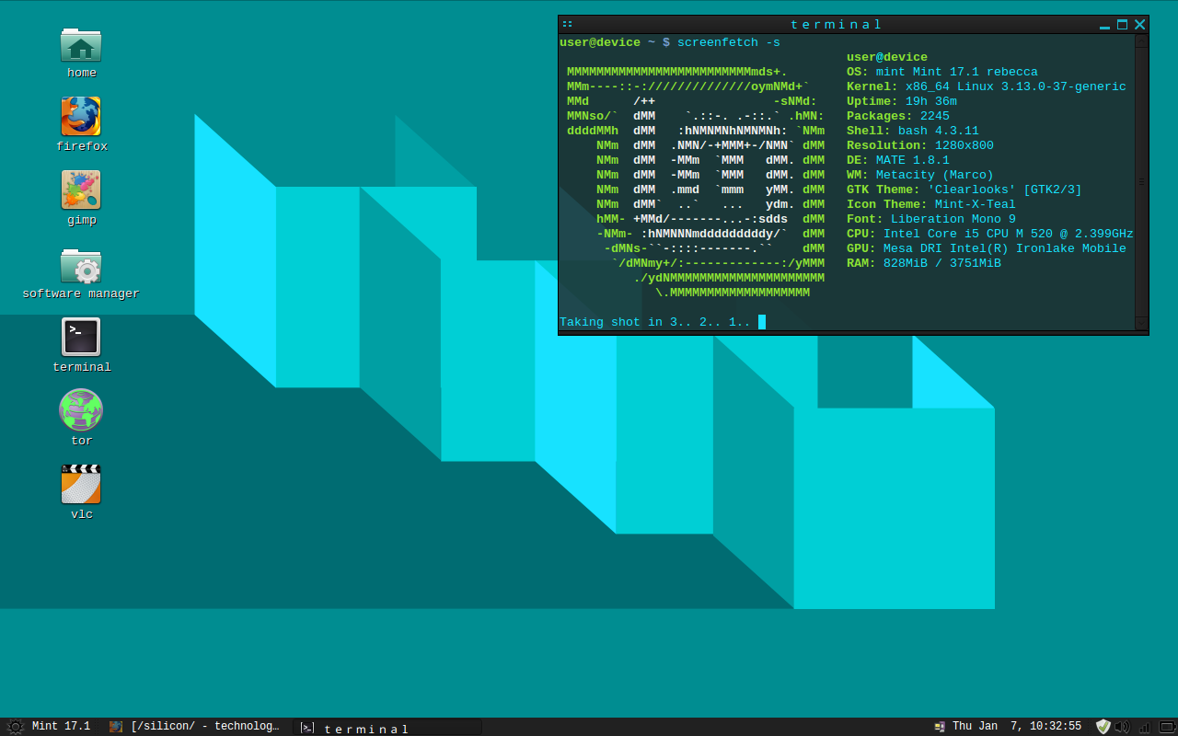
Task: Open the software manager desktop icon
Action: click(x=81, y=267)
